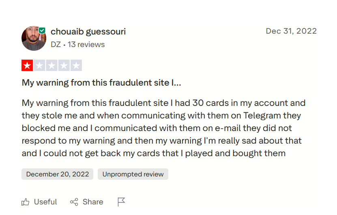Mark review as Useful via text label
The height and width of the screenshot is (215, 337).
pos(45,202)
